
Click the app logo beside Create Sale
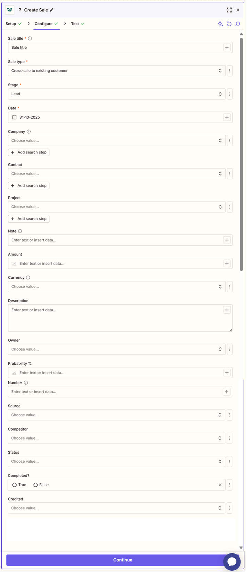[9, 10]
